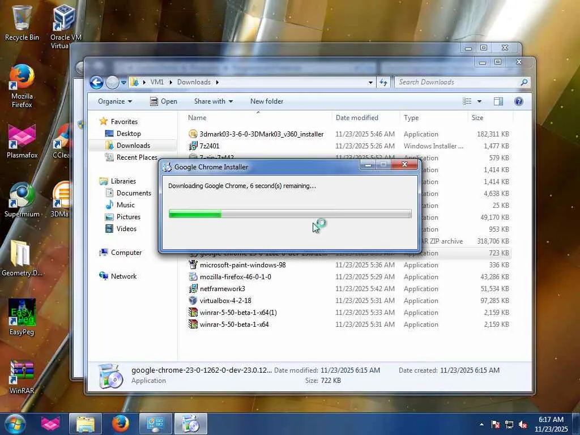Open the Geometry.D... folder on desktop
580x435 pixels.
tap(22, 258)
